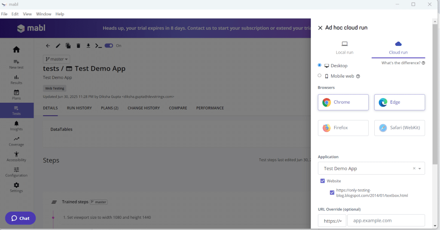Toggle the Firefox browser option
The height and width of the screenshot is (230, 440).
click(x=343, y=128)
